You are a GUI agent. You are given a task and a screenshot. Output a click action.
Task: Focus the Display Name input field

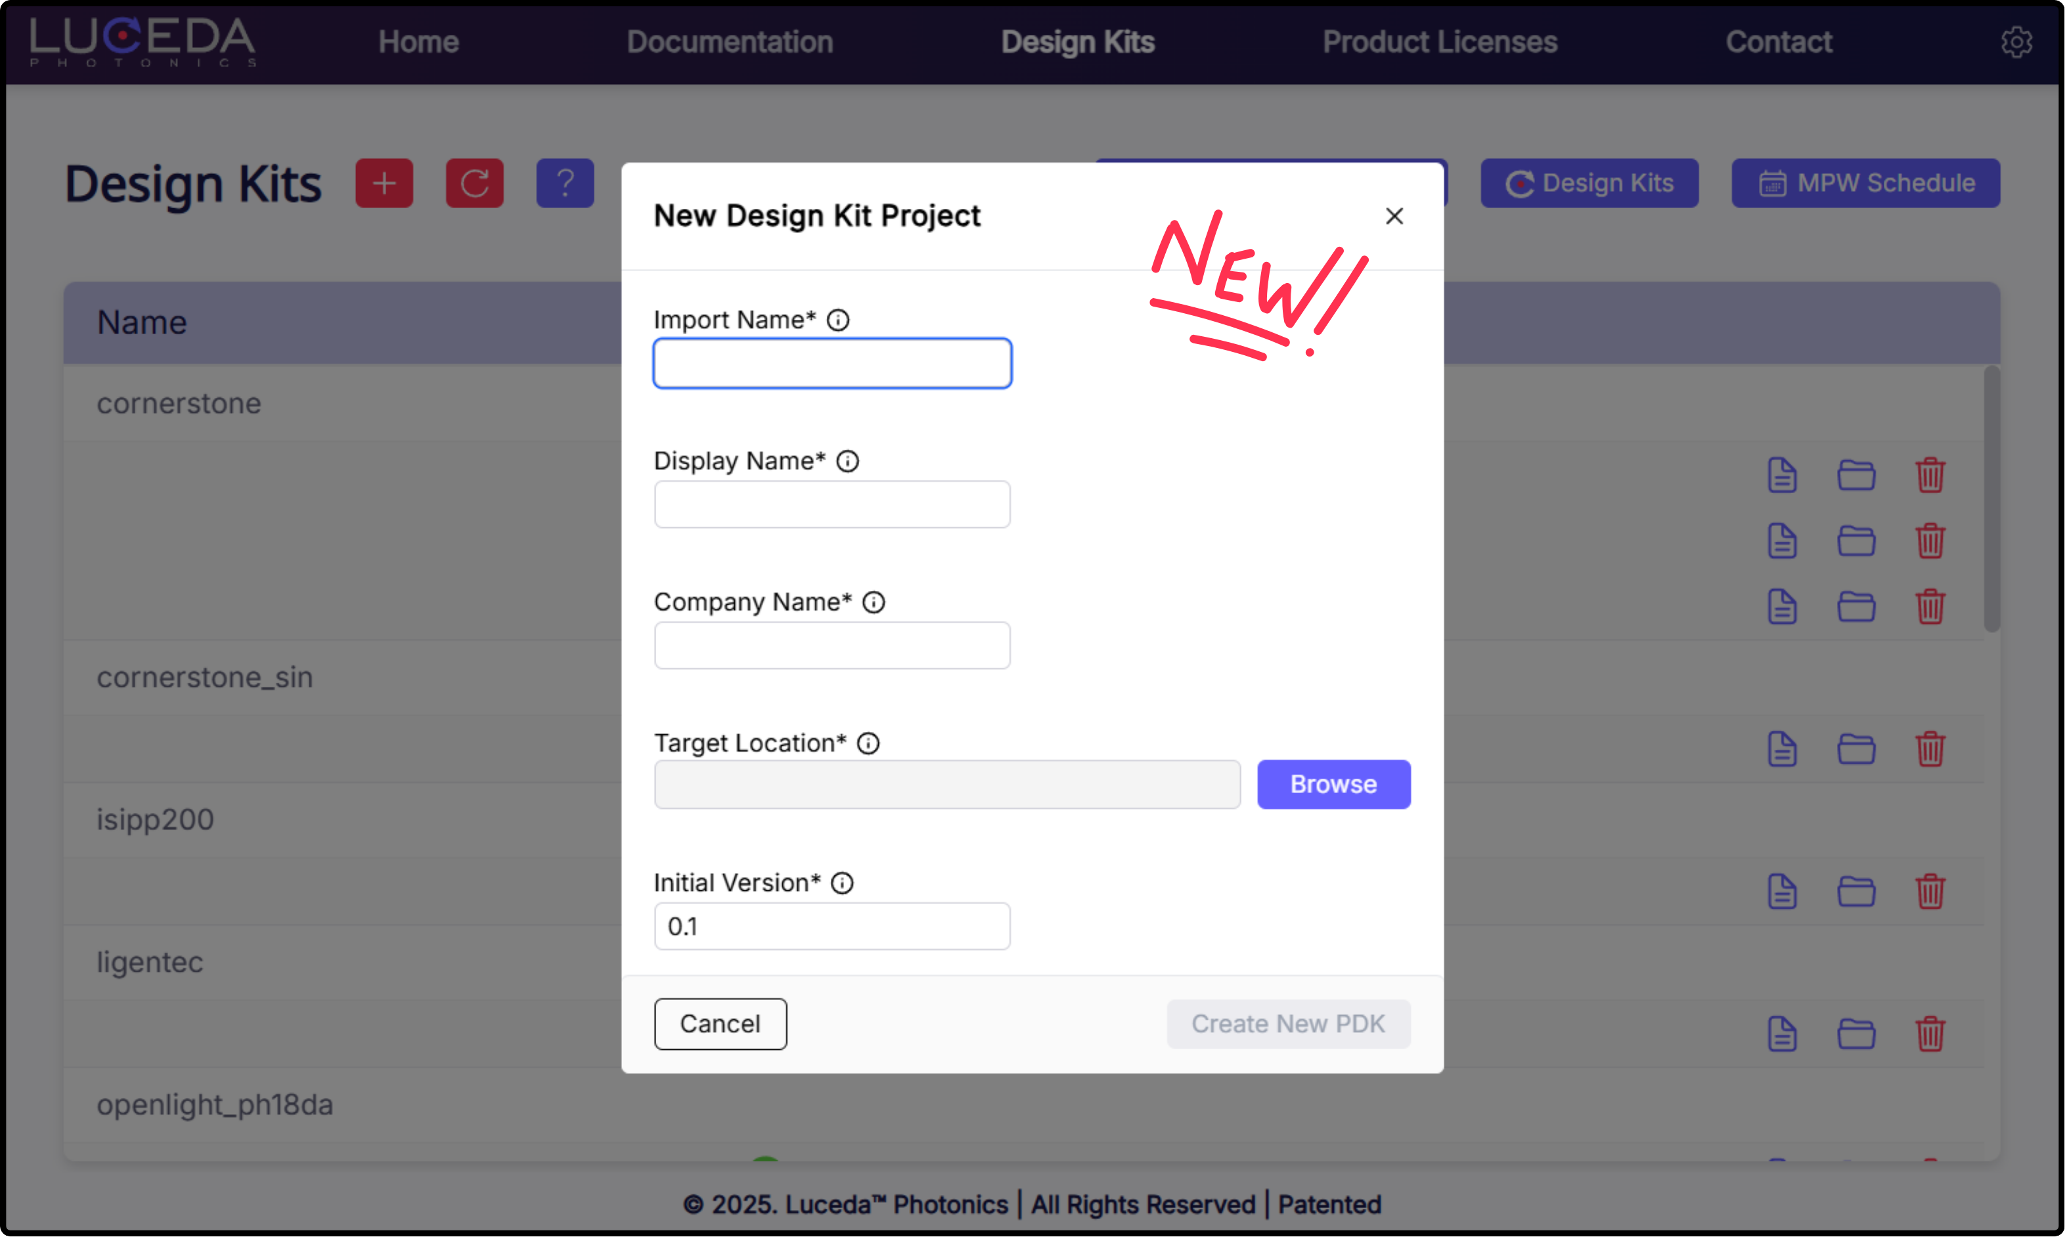(x=832, y=504)
